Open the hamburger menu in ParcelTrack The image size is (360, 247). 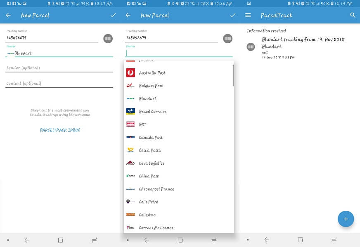248,15
